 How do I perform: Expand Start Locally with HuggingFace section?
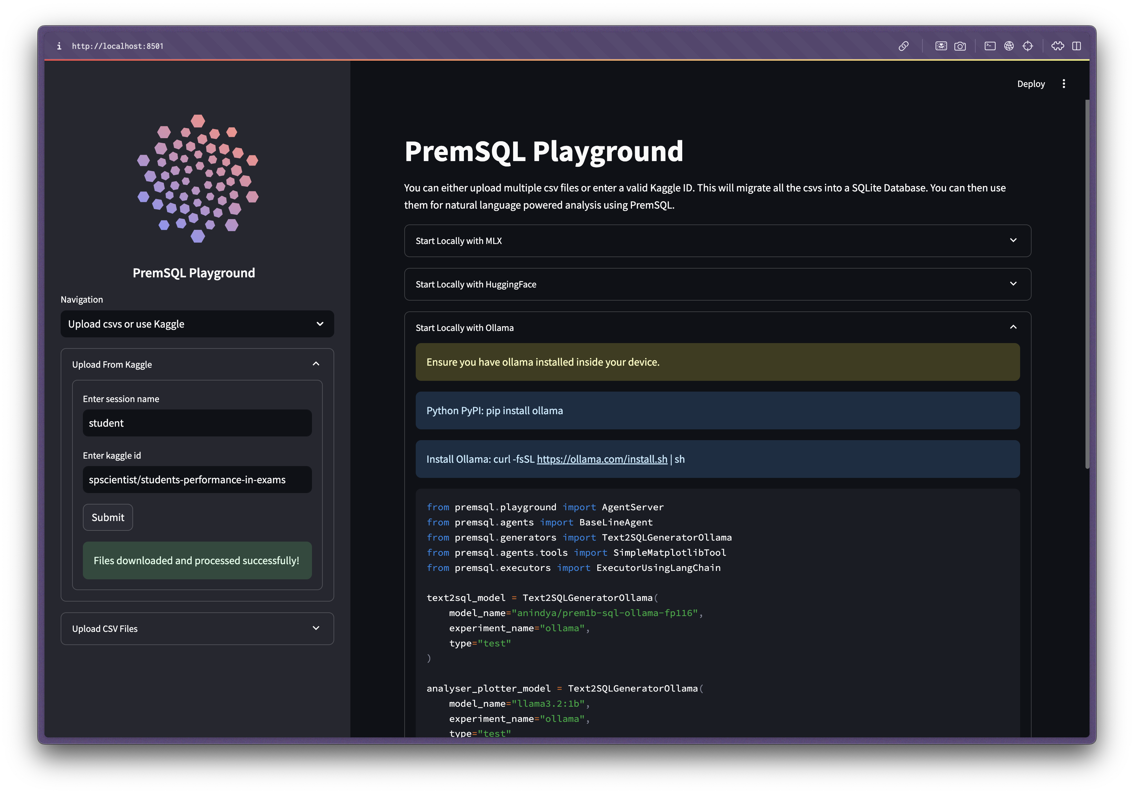[717, 284]
